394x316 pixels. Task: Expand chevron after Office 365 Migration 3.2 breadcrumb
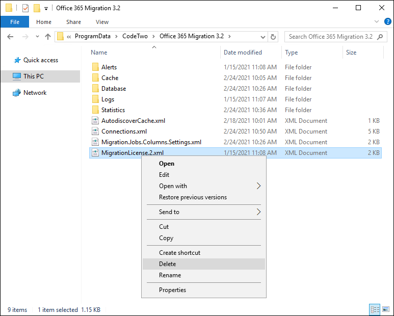(x=229, y=37)
